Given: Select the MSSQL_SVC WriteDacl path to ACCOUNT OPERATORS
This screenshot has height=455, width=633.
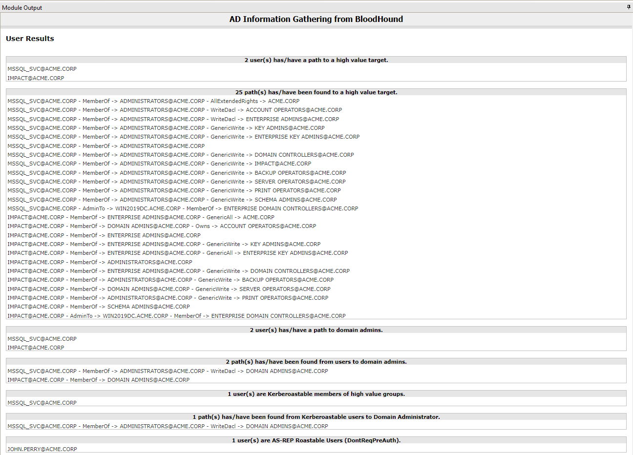Looking at the screenshot, I should [x=175, y=110].
